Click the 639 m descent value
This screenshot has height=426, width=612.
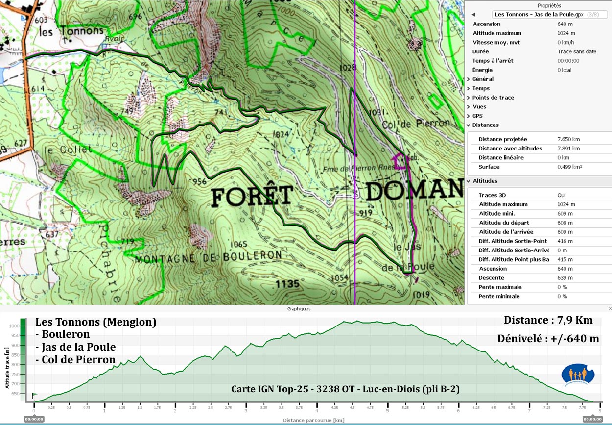click(565, 278)
